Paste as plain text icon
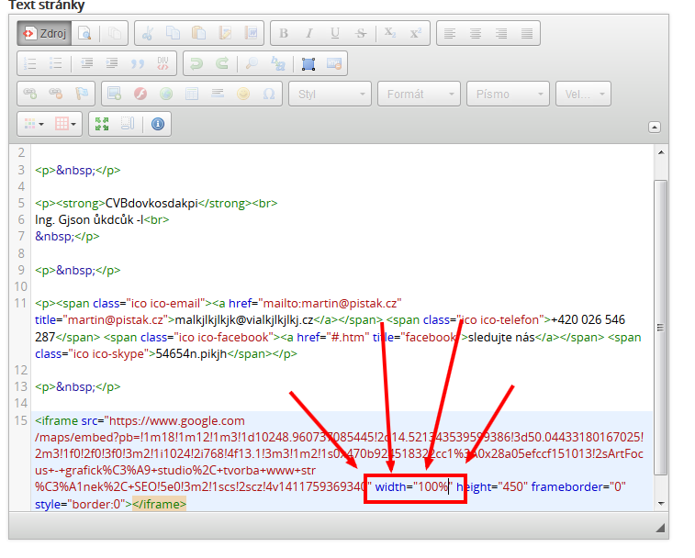 click(225, 33)
